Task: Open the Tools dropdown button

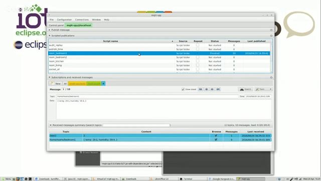Action: pos(263,89)
